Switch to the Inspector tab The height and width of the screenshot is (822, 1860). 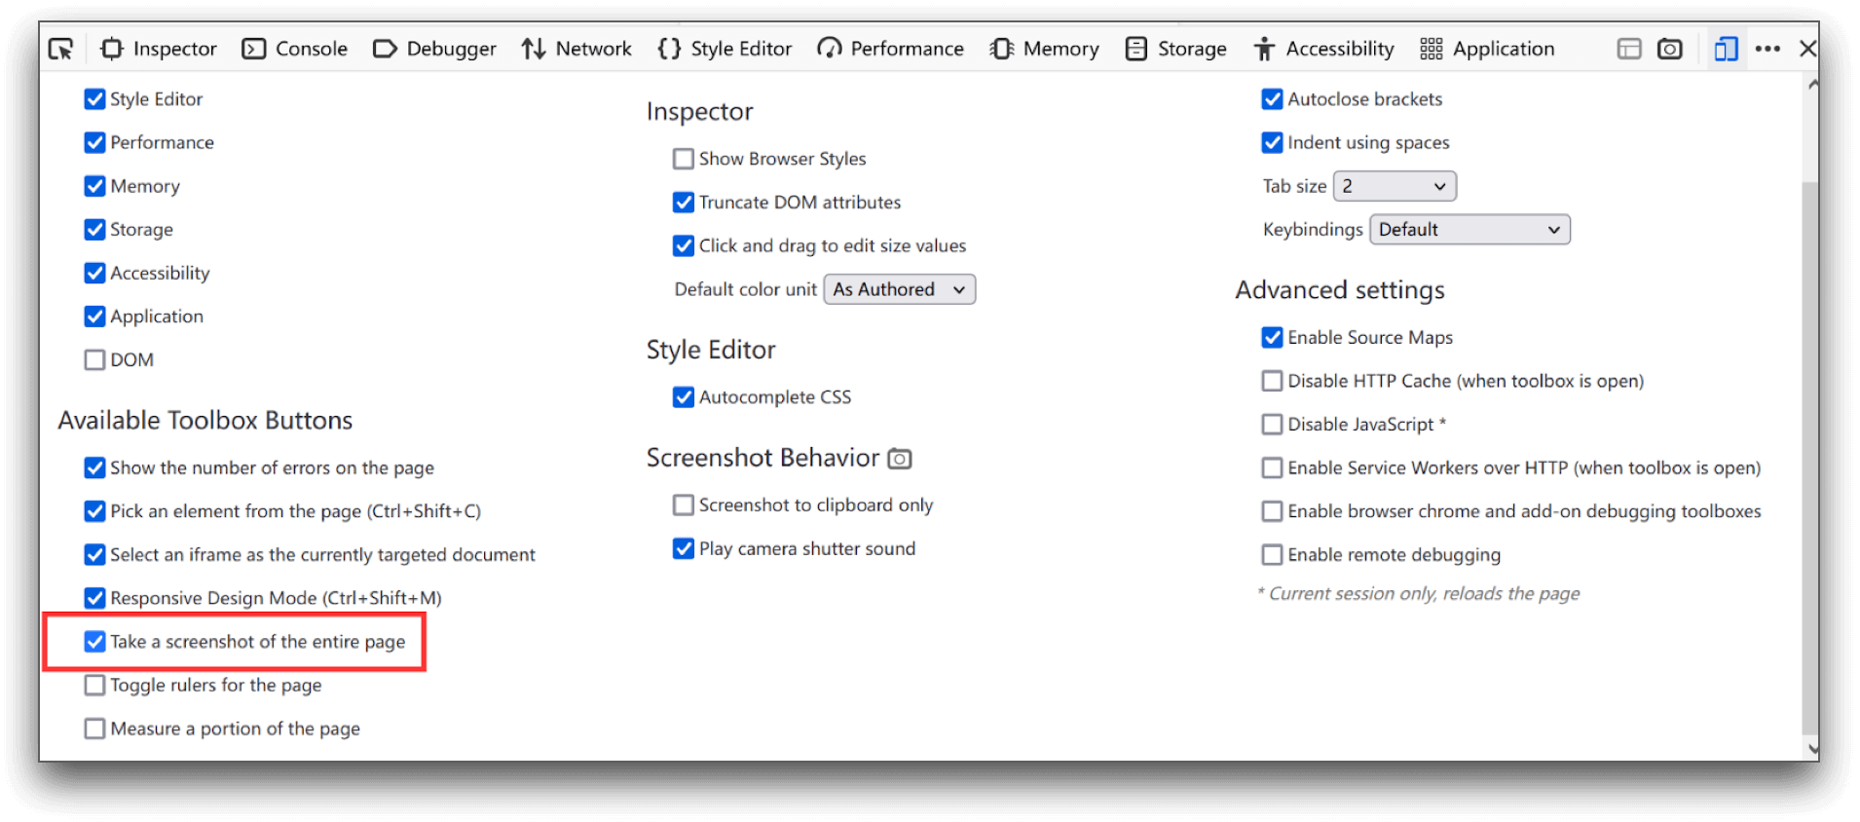coord(159,49)
